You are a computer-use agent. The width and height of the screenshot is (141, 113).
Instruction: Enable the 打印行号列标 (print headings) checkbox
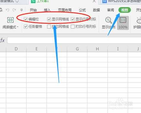pos(73,27)
